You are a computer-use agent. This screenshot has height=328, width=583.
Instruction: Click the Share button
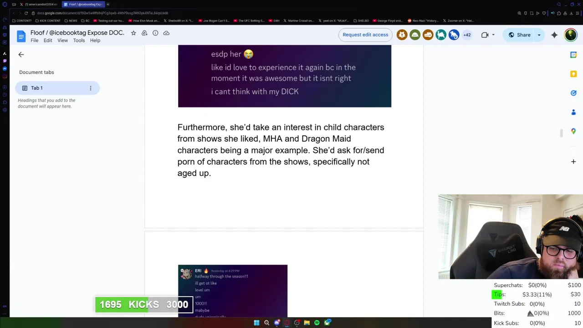519,35
